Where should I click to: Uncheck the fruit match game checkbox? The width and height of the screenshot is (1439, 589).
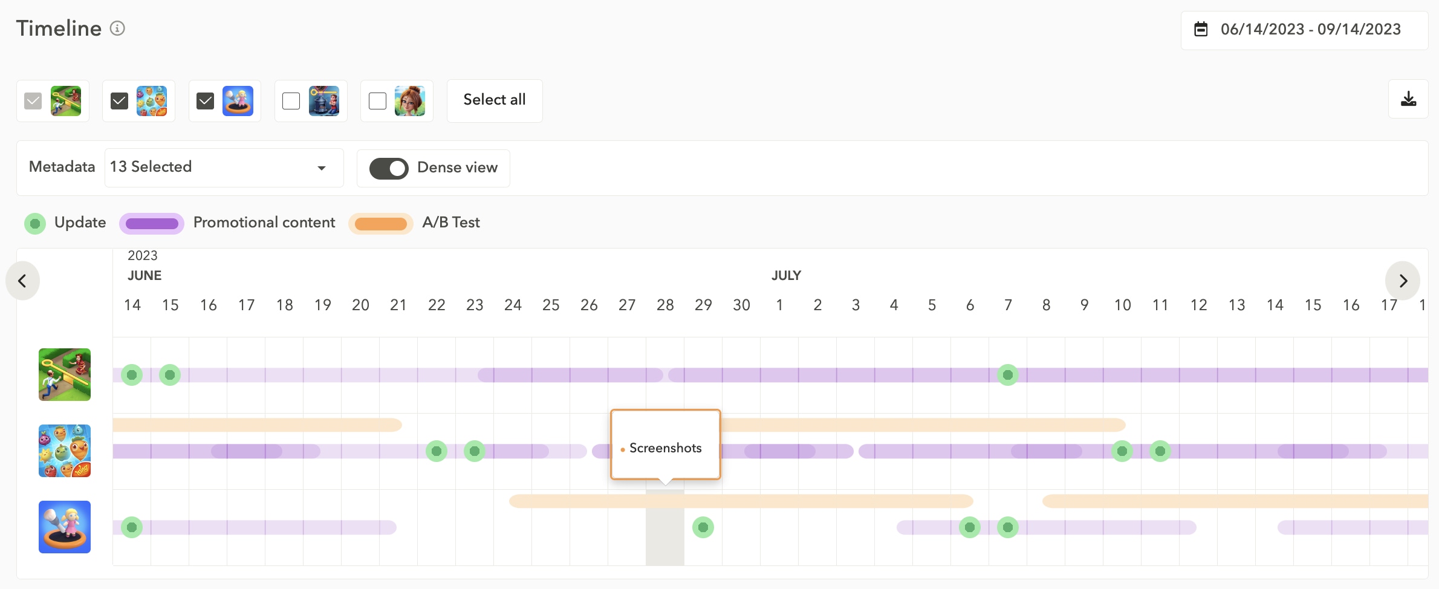point(120,101)
